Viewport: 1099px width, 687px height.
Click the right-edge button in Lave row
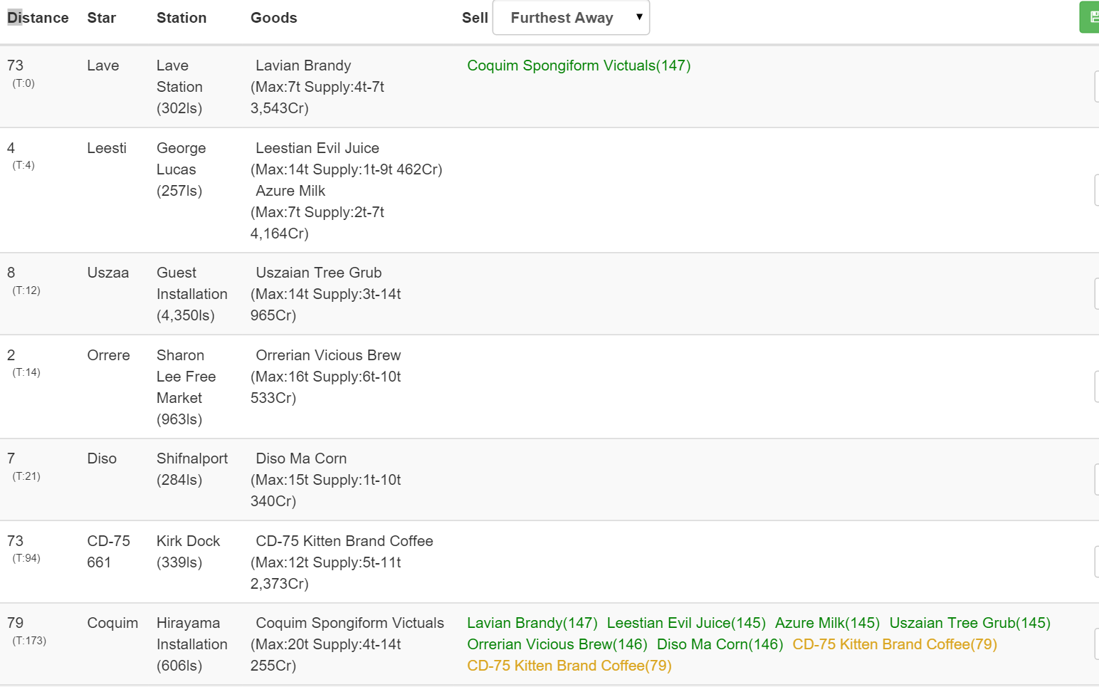[1096, 87]
